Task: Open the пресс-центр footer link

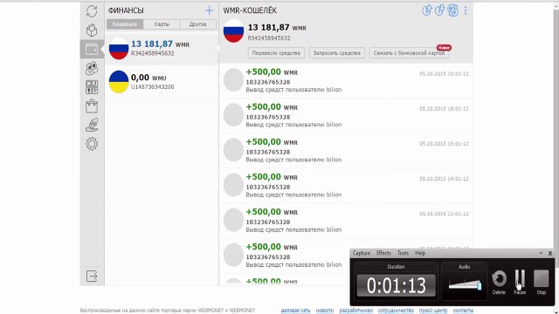Action: coord(433,311)
